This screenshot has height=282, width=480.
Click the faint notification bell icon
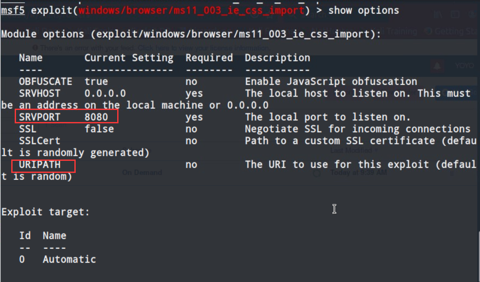(438, 66)
